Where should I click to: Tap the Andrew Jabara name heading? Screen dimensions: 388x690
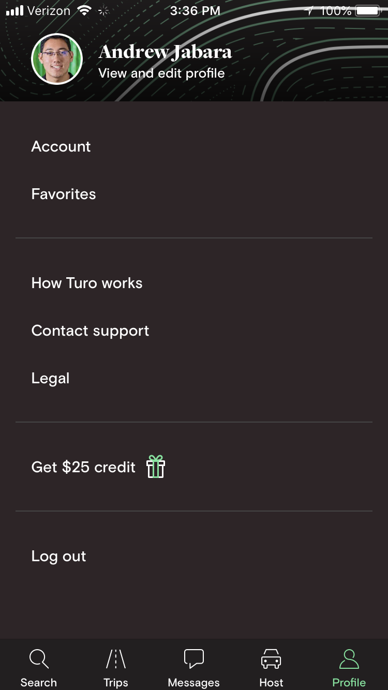pos(165,52)
